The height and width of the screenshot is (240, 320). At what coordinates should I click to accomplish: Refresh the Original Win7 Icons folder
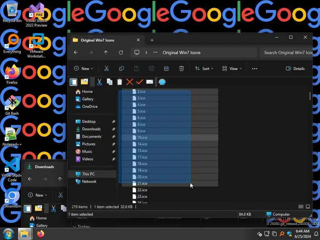[121, 52]
